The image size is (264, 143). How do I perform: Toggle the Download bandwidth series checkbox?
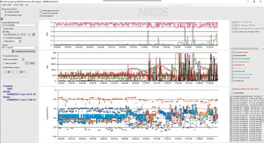tap(232, 52)
